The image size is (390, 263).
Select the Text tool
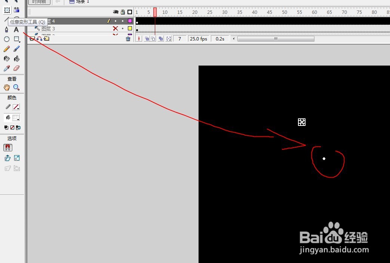pyautogui.click(x=16, y=30)
